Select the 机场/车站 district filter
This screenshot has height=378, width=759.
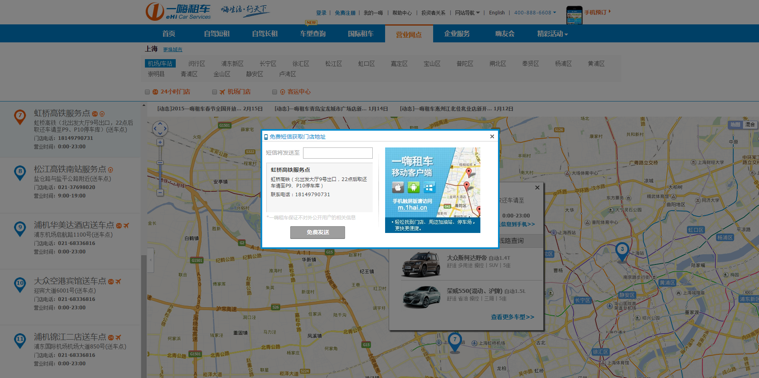[160, 64]
